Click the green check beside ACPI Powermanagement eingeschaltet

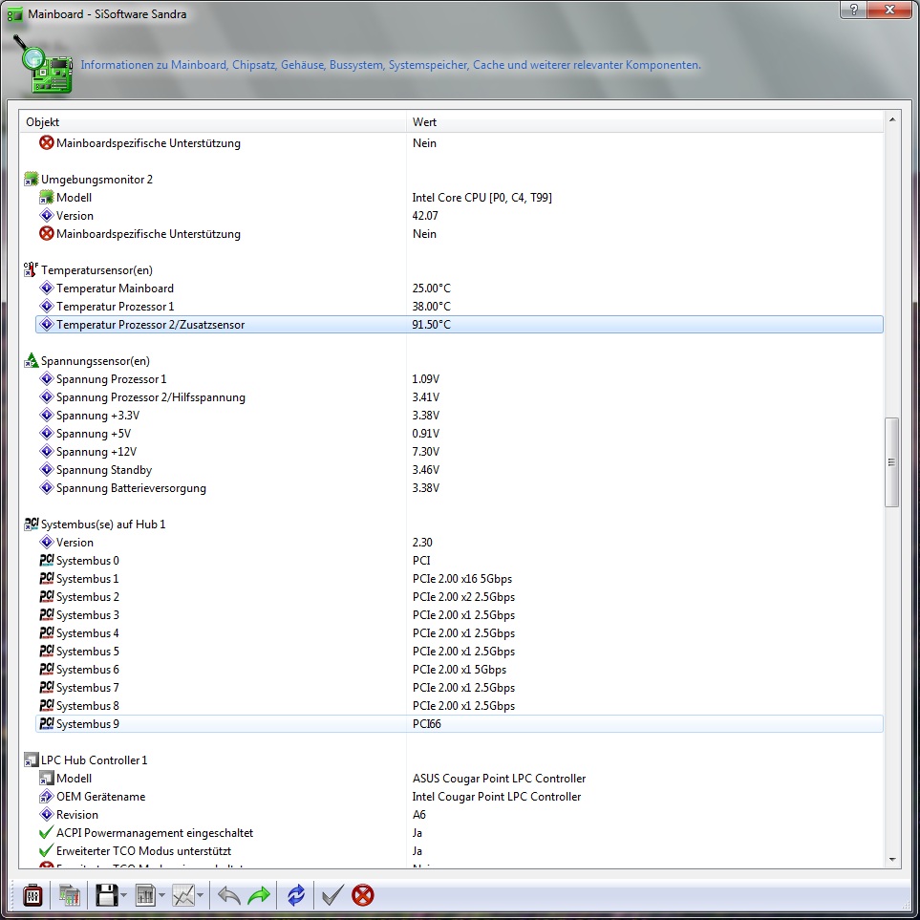[47, 832]
